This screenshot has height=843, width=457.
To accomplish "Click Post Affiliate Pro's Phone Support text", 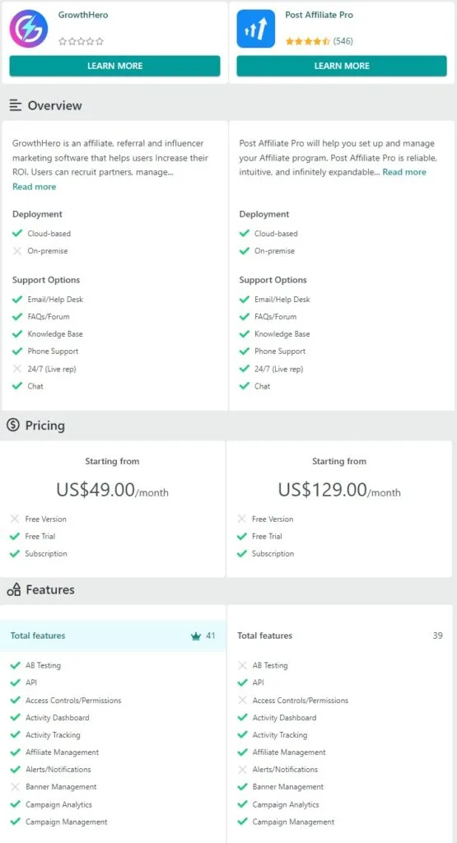I will [x=280, y=351].
